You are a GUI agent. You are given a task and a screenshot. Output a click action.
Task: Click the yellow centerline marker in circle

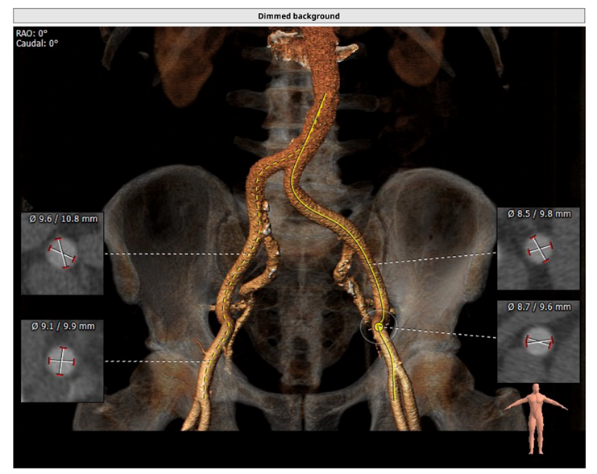pos(379,326)
